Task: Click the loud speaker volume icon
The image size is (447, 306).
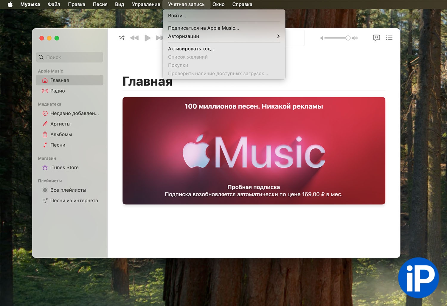Action: pyautogui.click(x=355, y=38)
